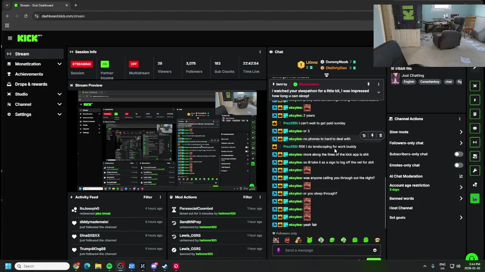The image size is (485, 272).
Task: Open Chrome from the taskbar
Action: [x=76, y=266]
